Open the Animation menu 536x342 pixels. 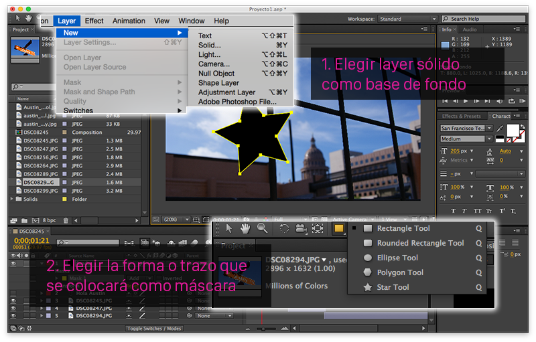[129, 21]
